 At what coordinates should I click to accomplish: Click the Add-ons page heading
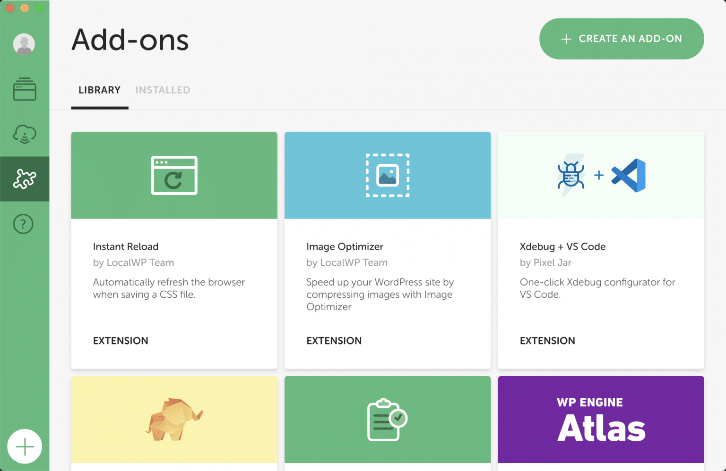(x=130, y=40)
